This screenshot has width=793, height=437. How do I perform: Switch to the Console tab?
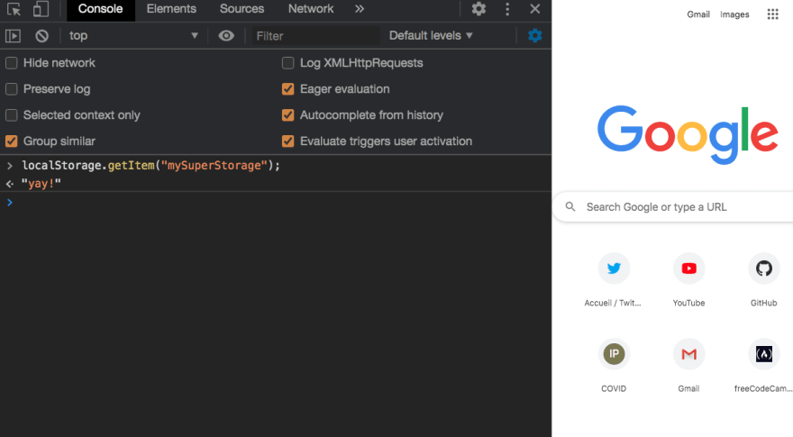click(100, 9)
